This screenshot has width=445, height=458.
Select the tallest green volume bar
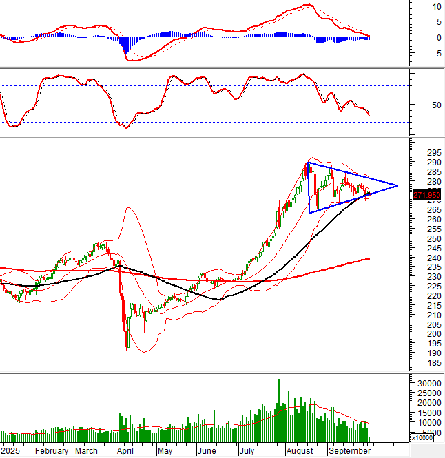click(279, 410)
